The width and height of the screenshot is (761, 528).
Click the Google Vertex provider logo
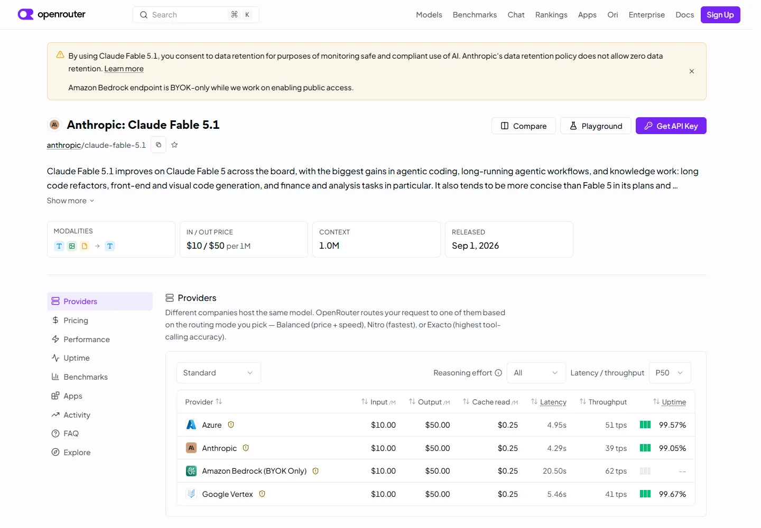click(191, 494)
